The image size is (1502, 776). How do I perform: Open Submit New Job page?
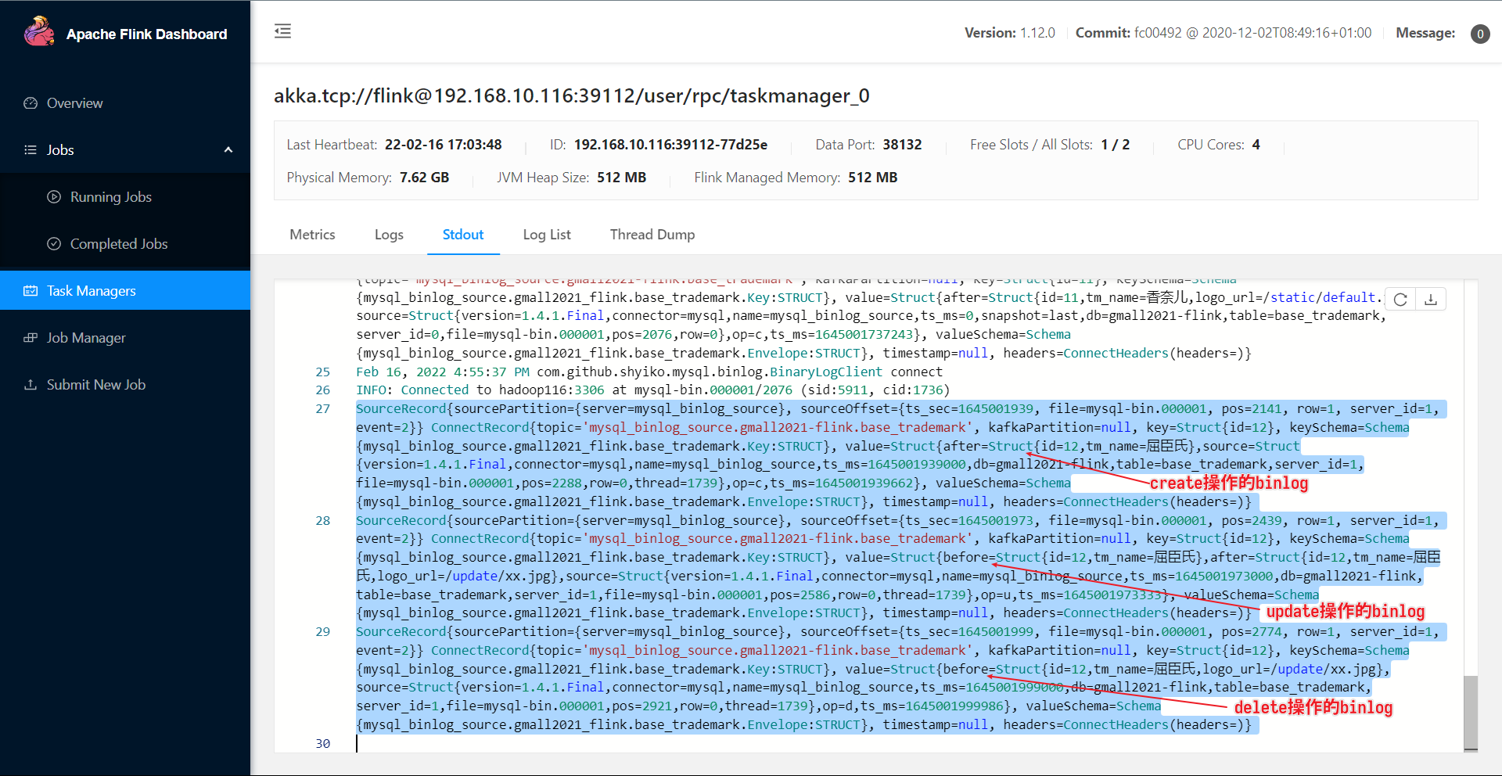pos(125,385)
